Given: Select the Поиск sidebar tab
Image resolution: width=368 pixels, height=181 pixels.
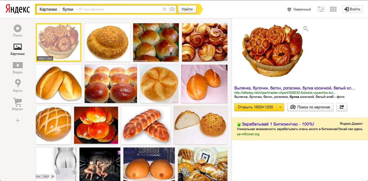Looking at the screenshot, I should [x=18, y=31].
